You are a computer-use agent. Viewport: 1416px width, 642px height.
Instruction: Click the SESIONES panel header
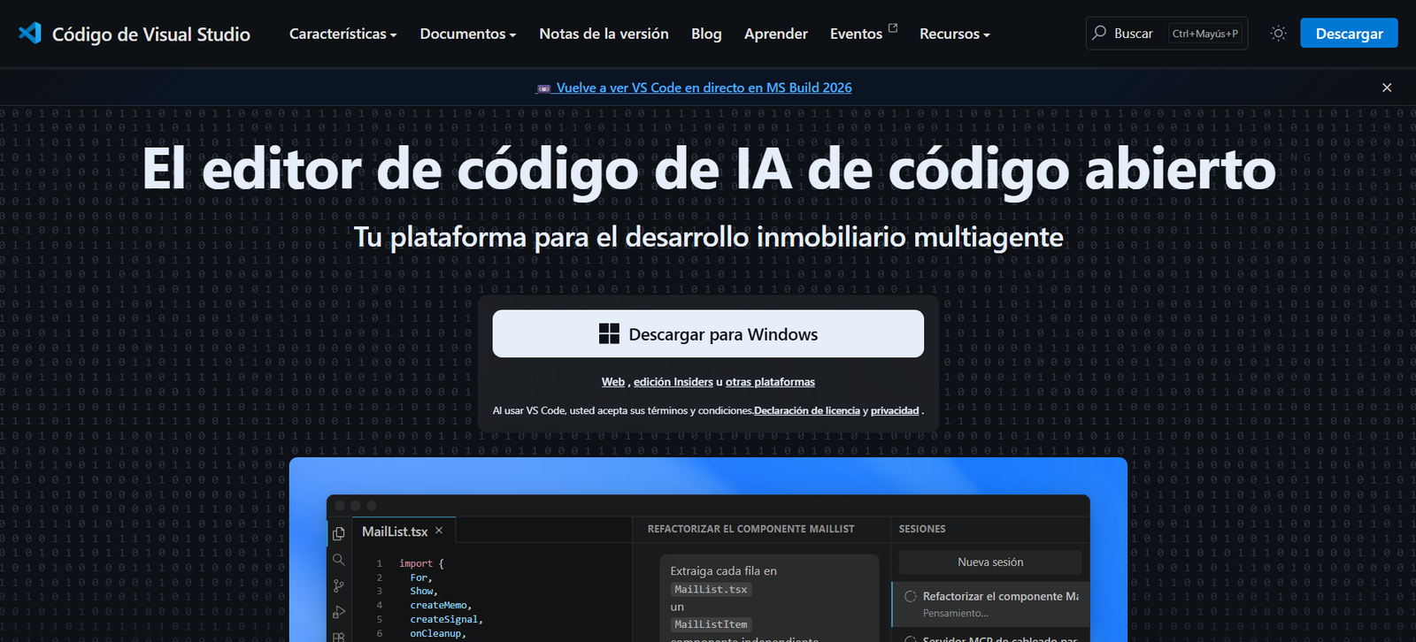(x=922, y=529)
